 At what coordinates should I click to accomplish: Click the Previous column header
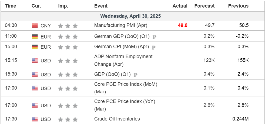pos(238,6)
